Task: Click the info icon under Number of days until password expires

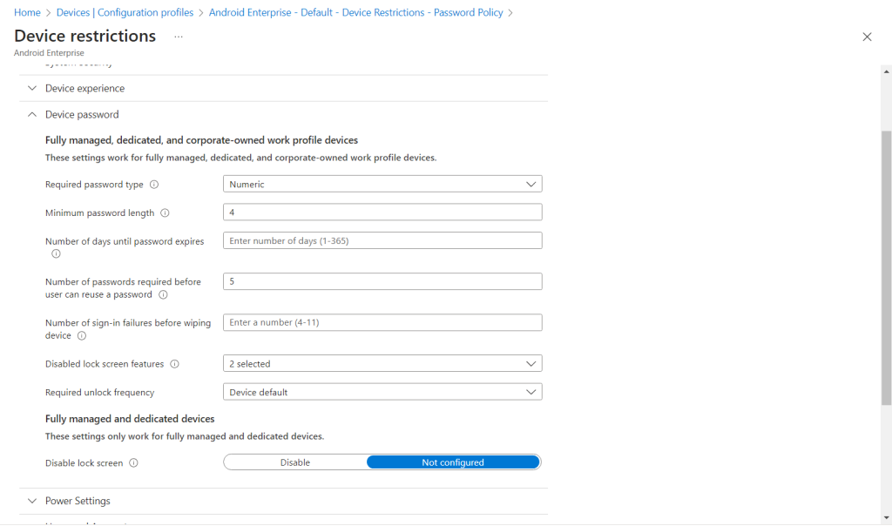Action: (x=55, y=253)
